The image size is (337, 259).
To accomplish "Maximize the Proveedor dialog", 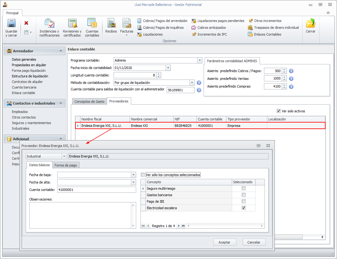I will 259,146.
